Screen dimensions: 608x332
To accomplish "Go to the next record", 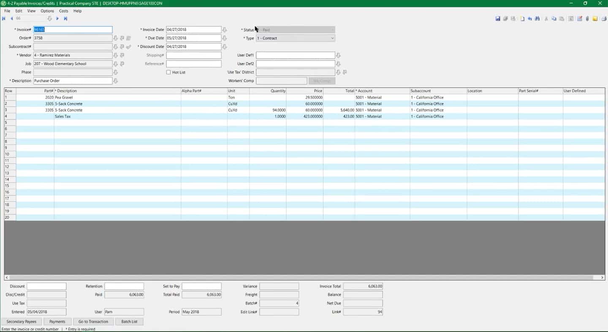I will point(57,19).
